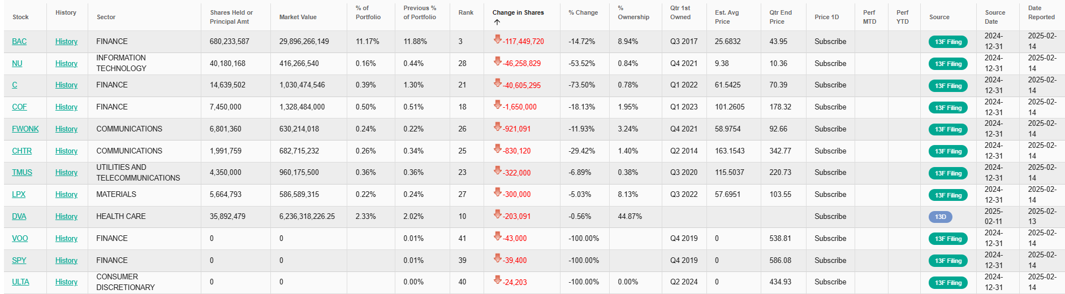Open the LPX stock link
Image resolution: width=1065 pixels, height=294 pixels.
(19, 194)
